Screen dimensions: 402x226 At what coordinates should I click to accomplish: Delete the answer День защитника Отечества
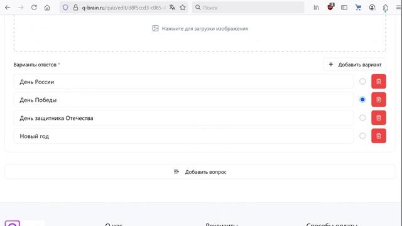[379, 118]
